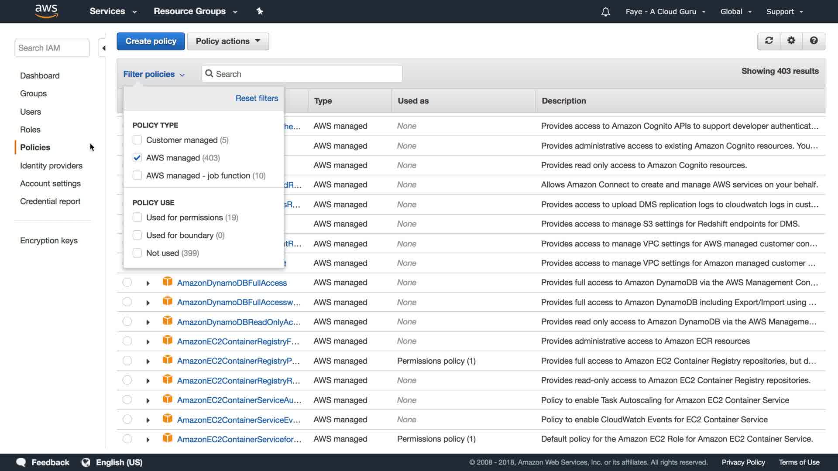The image size is (838, 471).
Task: Click the refresh policies icon
Action: pyautogui.click(x=769, y=41)
